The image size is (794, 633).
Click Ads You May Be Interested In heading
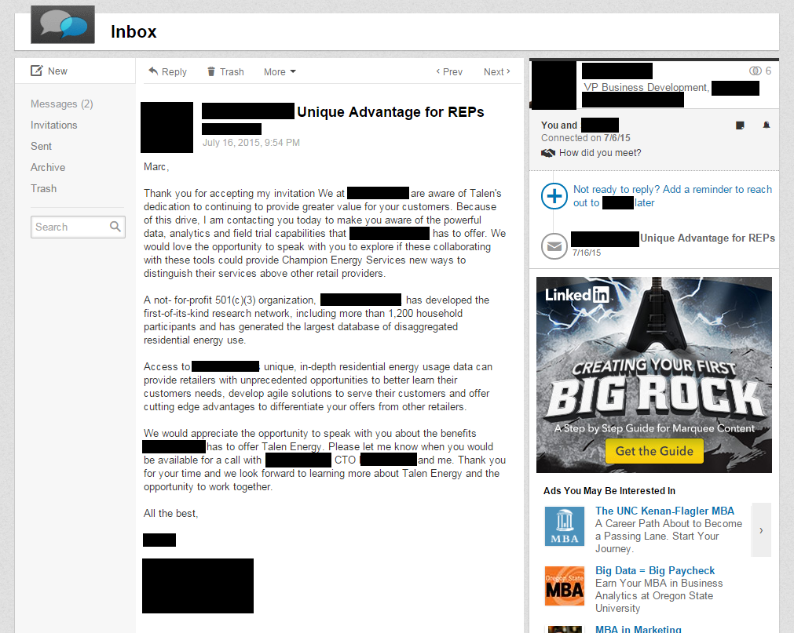tap(609, 490)
